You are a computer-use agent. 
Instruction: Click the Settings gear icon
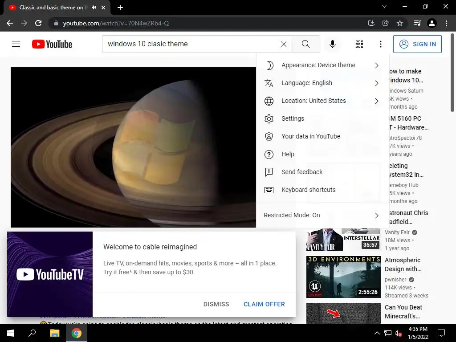(x=269, y=118)
